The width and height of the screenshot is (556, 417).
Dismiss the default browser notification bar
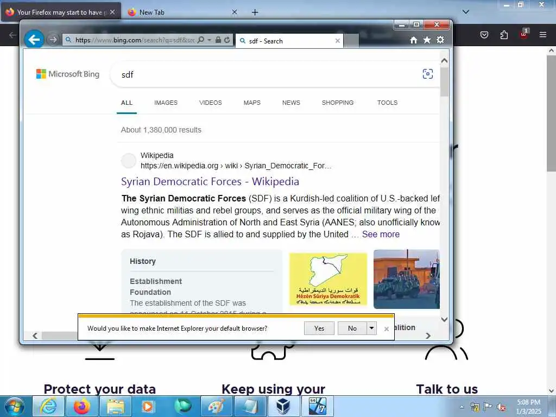click(x=387, y=329)
